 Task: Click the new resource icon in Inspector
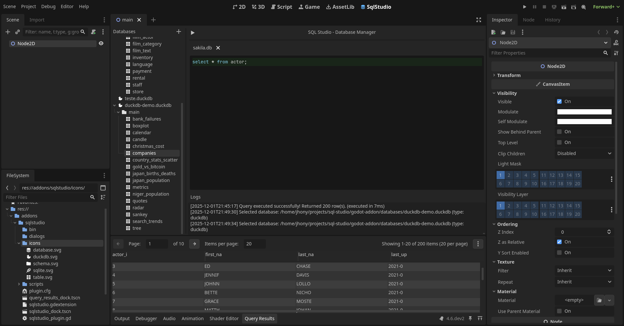point(493,32)
